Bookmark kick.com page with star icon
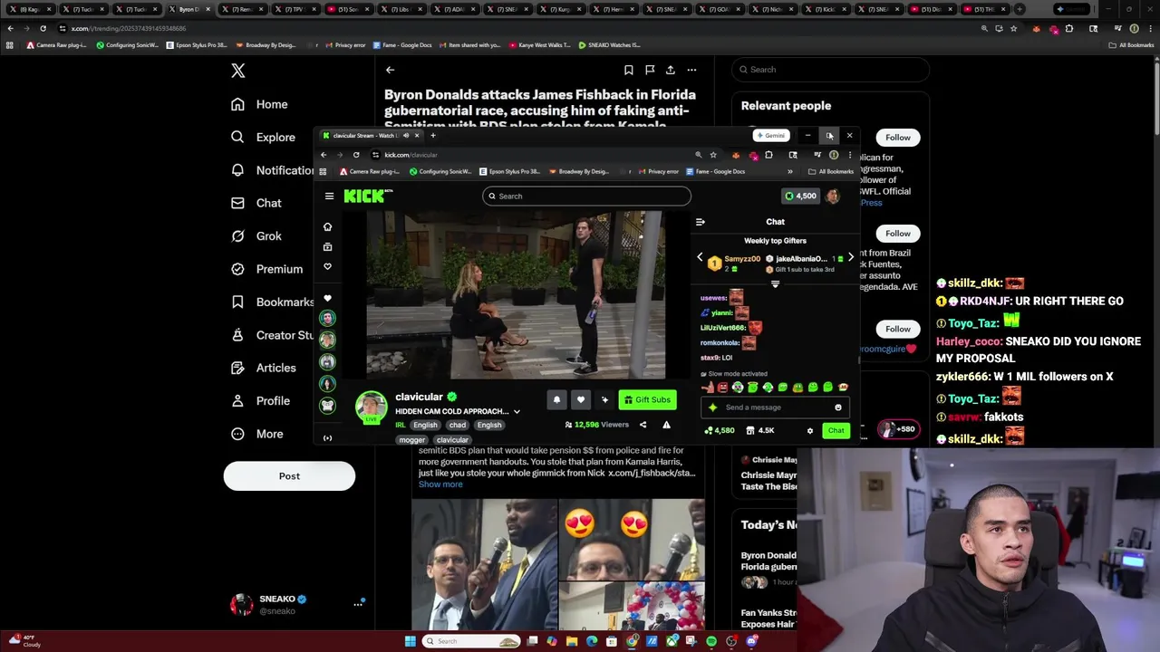This screenshot has height=652, width=1160. 713,155
